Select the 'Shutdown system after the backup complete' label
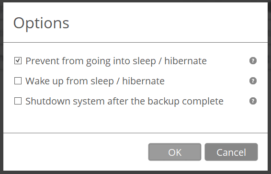This screenshot has height=174, width=271. [124, 101]
